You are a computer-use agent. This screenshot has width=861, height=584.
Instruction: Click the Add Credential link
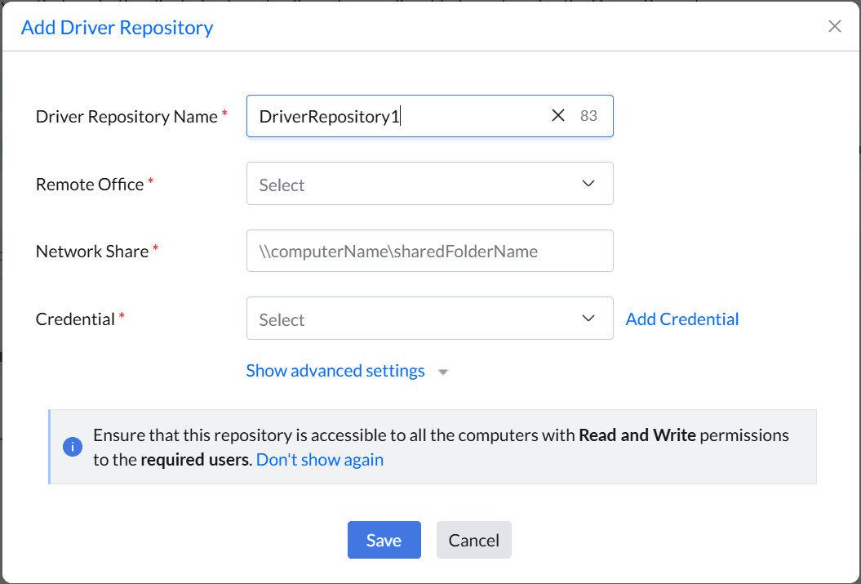coord(681,319)
